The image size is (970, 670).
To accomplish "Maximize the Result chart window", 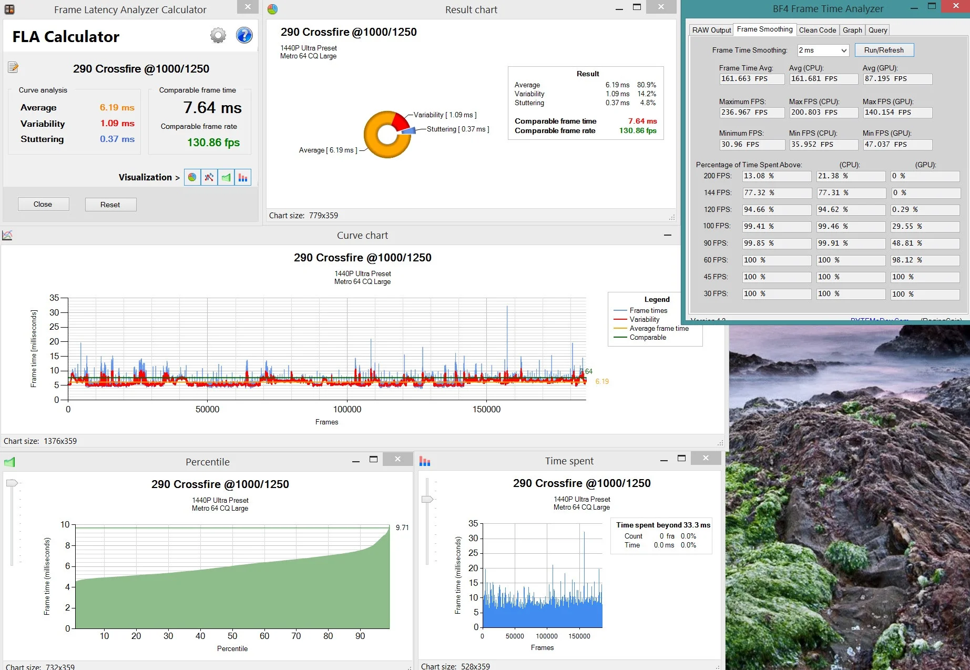I will 637,7.
